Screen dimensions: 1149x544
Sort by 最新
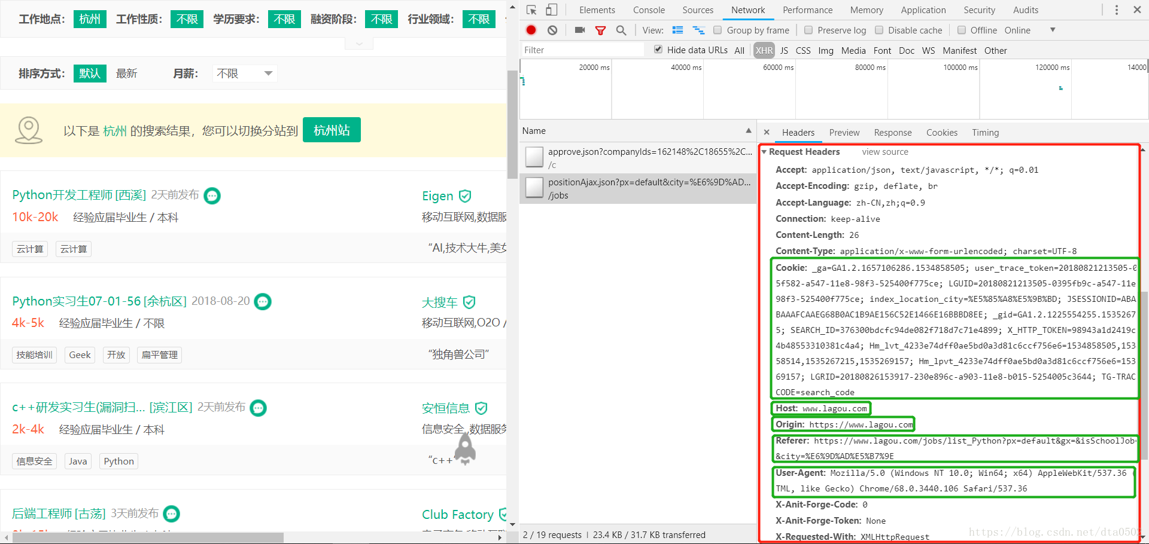click(x=126, y=74)
